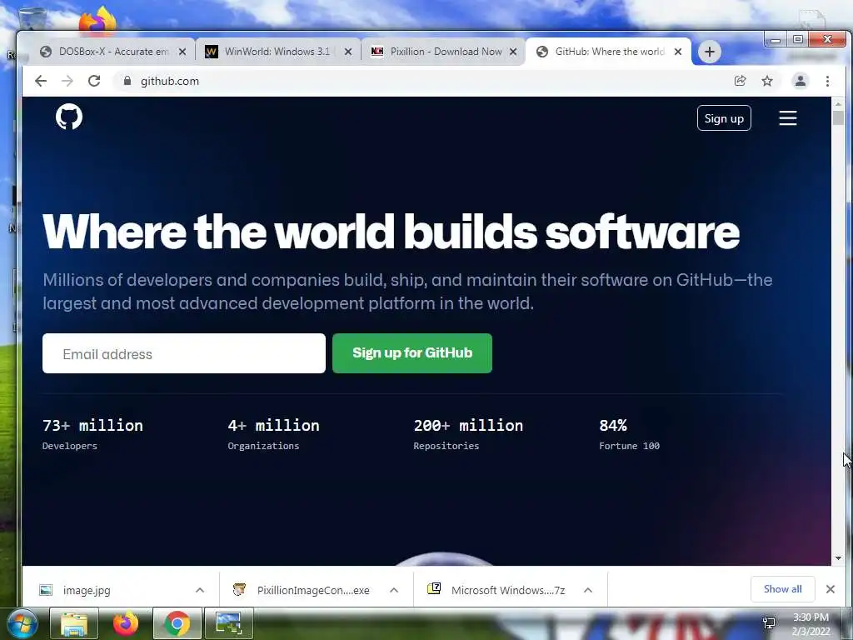Image resolution: width=853 pixels, height=640 pixels.
Task: Expand options for Microsoft Windows 7z download
Action: (587, 590)
